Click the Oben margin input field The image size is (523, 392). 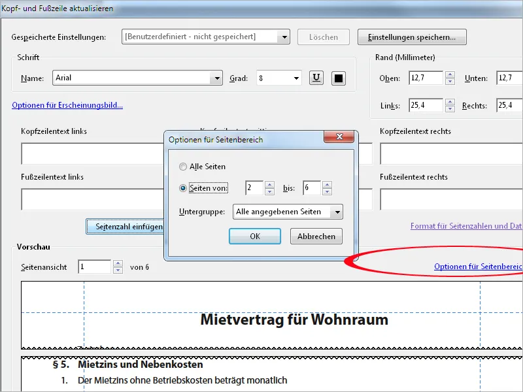pos(426,78)
